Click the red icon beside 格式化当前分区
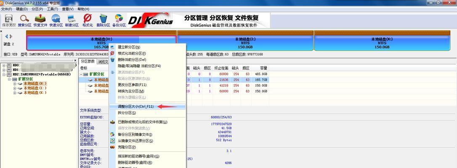The image size is (457, 168). [x=112, y=53]
